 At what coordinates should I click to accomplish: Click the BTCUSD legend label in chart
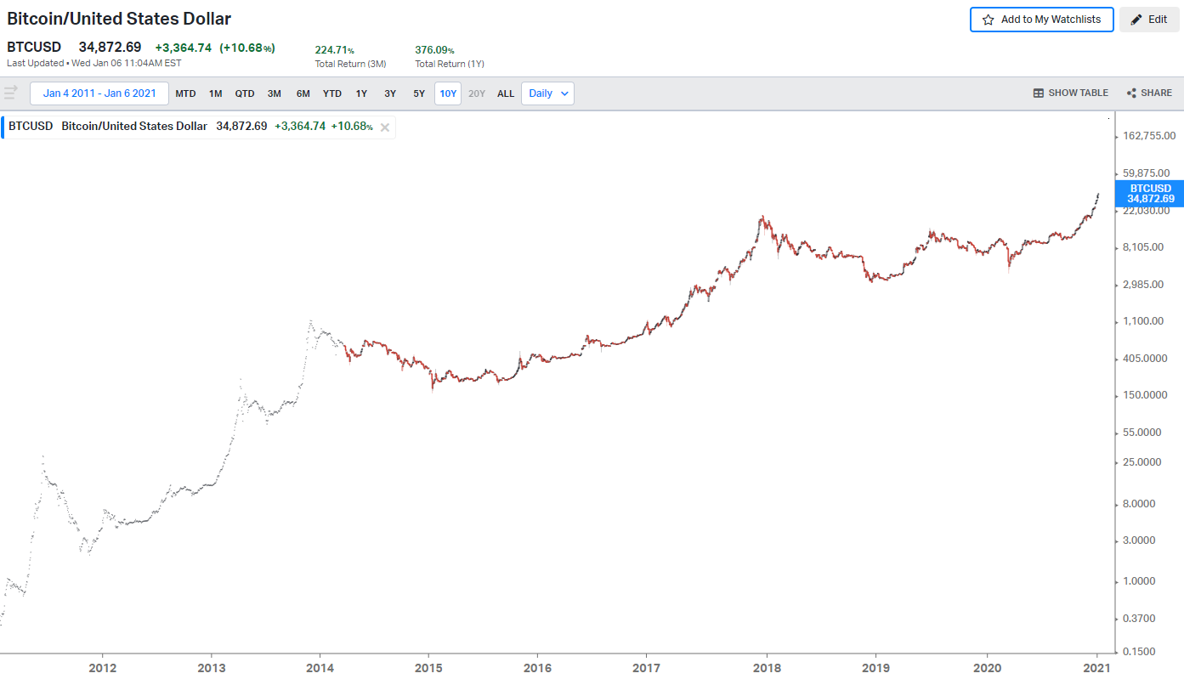click(31, 126)
